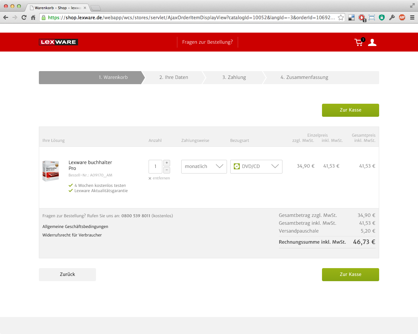The height and width of the screenshot is (334, 418).
Task: Click the checkered square extension icon
Action: point(351,18)
